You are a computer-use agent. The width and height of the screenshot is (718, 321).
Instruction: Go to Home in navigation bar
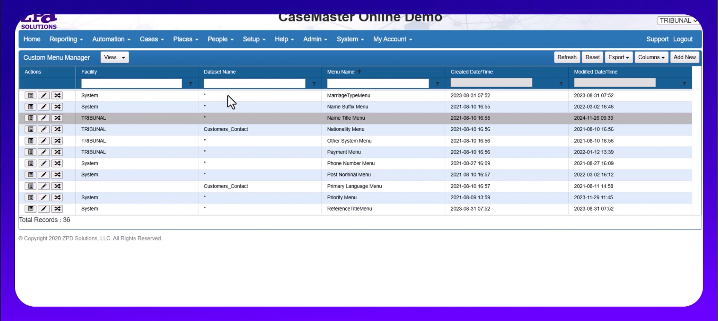[x=32, y=39]
